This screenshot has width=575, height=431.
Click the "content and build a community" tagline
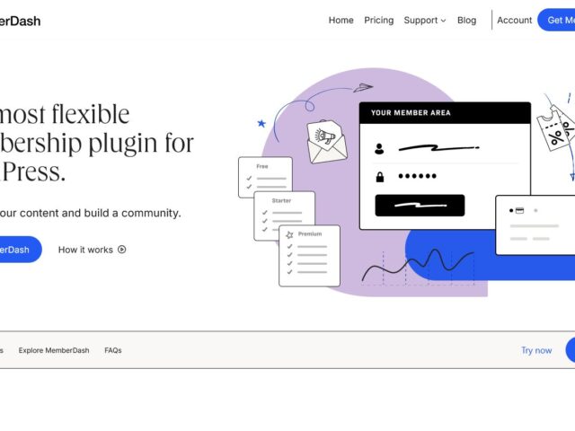[x=101, y=213]
